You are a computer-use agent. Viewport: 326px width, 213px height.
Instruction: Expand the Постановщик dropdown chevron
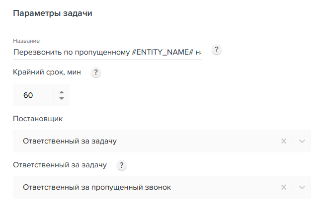302,141
